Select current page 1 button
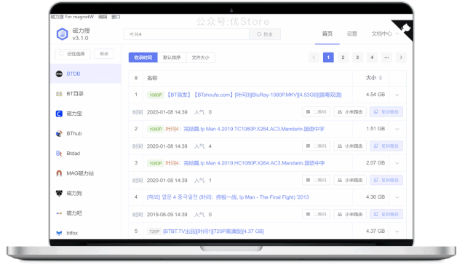 [328, 58]
